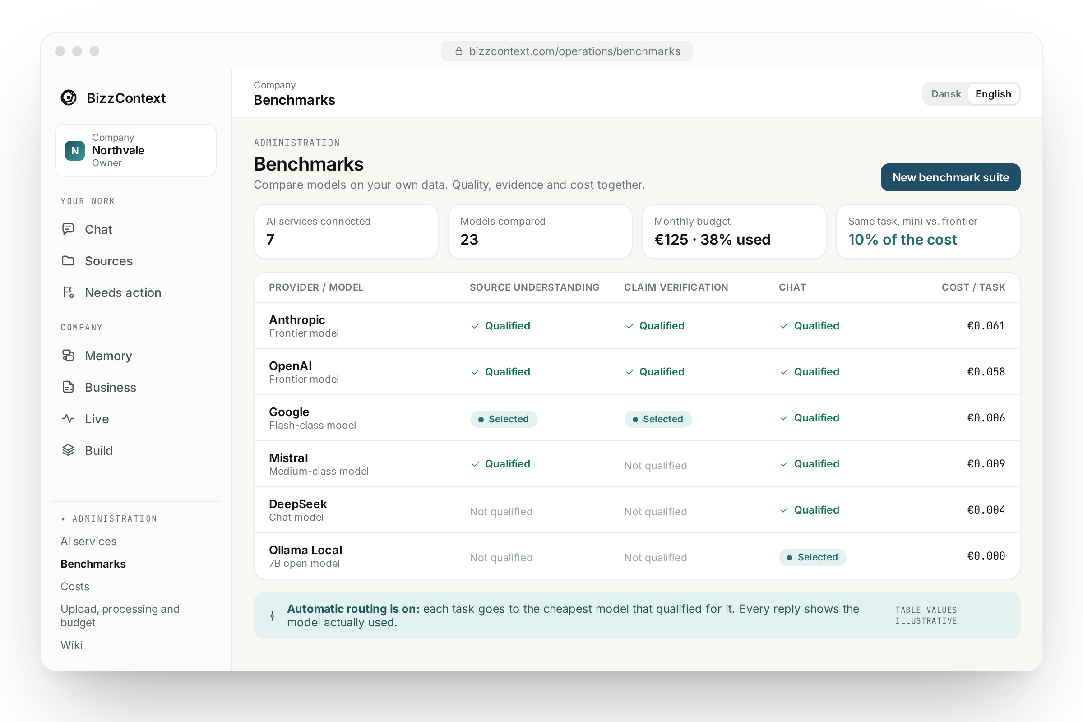Click the Memory icon in sidebar

pyautogui.click(x=68, y=356)
